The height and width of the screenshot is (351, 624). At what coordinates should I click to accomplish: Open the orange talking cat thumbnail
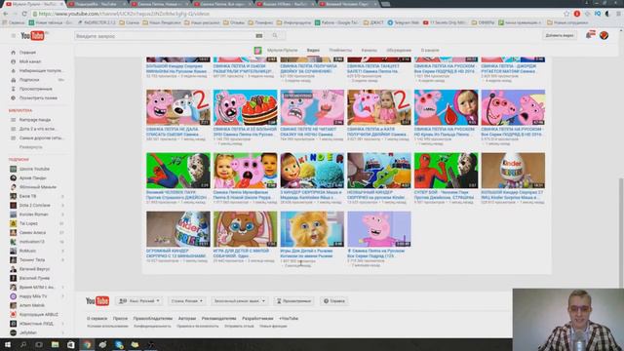click(312, 229)
